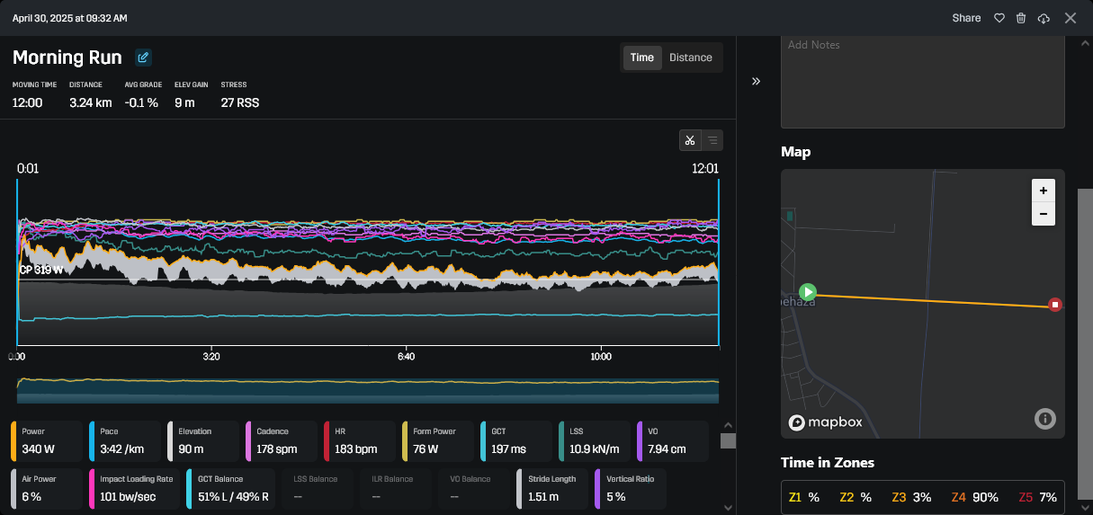Click the right blue range handle at 12:01
This screenshot has height=515, width=1093.
pyautogui.click(x=719, y=261)
